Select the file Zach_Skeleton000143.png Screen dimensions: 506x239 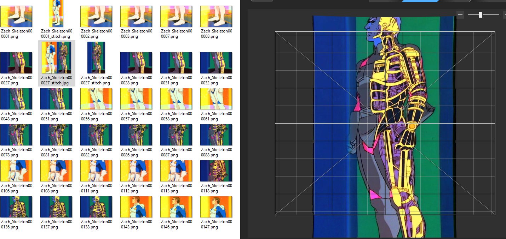137,213
